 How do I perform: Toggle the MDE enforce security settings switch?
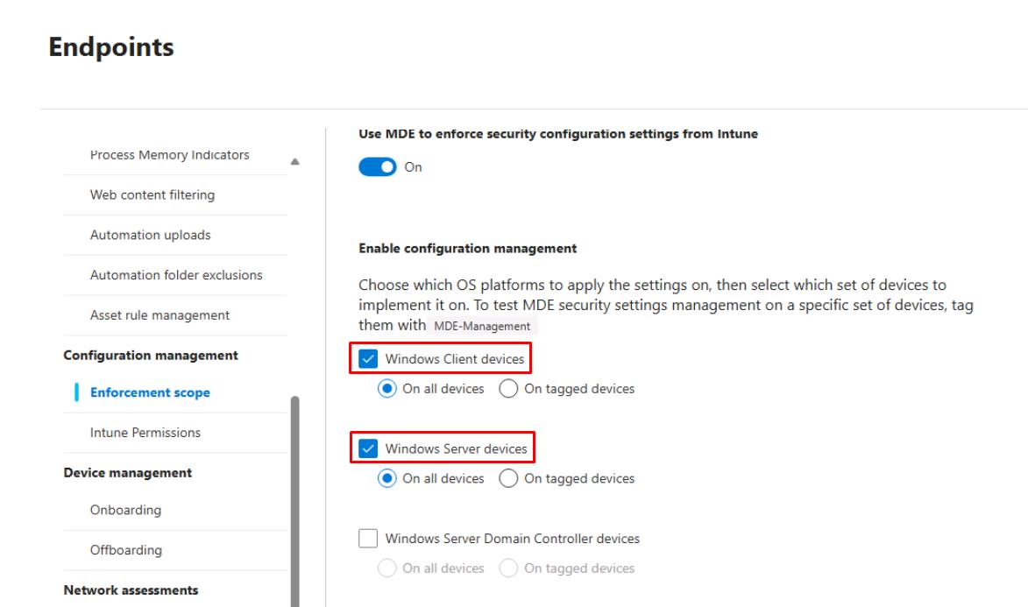pyautogui.click(x=377, y=167)
